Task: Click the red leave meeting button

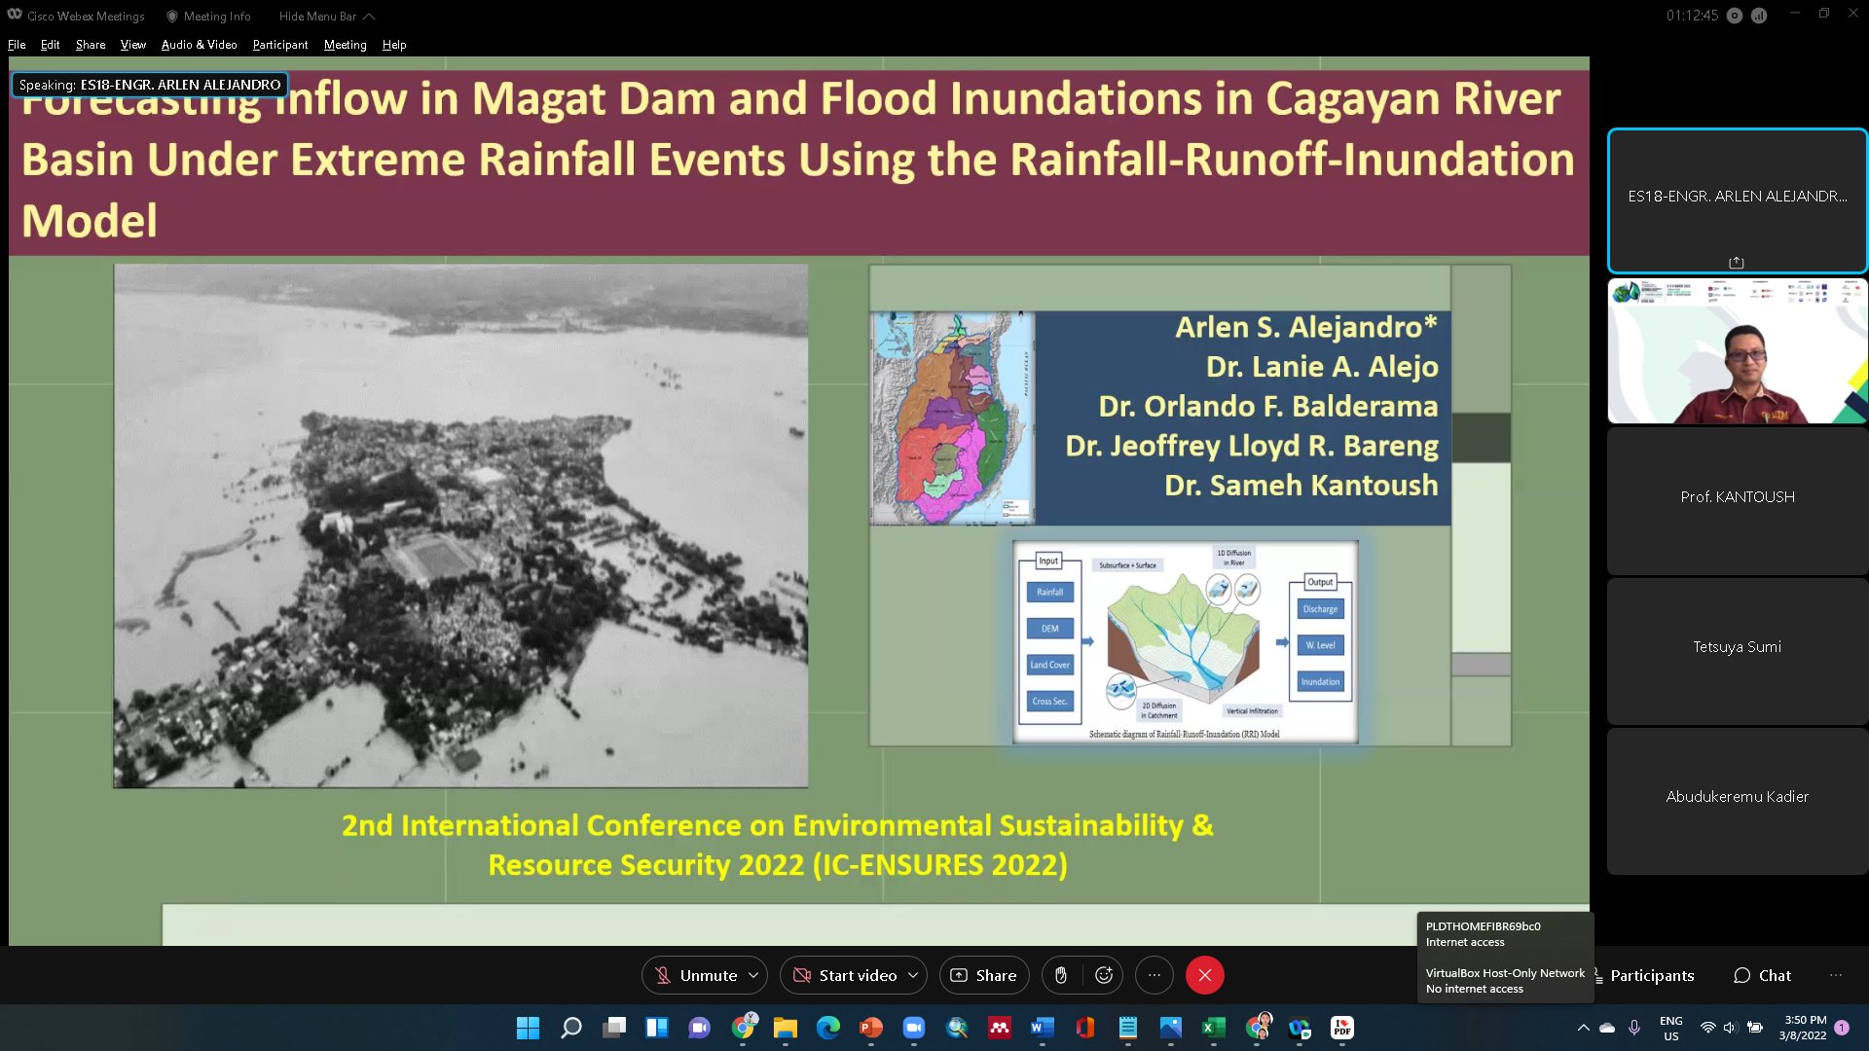Action: tap(1204, 975)
